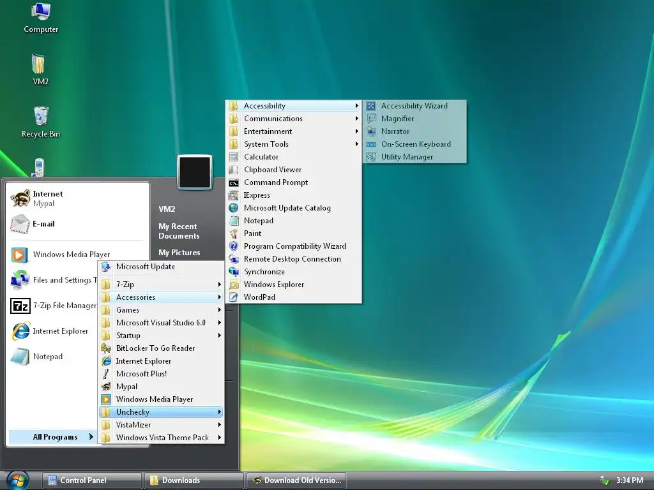654x490 pixels.
Task: Launch WordPad
Action: pyautogui.click(x=294, y=297)
